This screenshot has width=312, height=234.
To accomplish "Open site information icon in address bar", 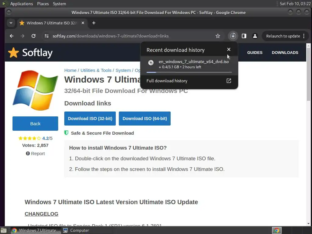I will click(47, 36).
